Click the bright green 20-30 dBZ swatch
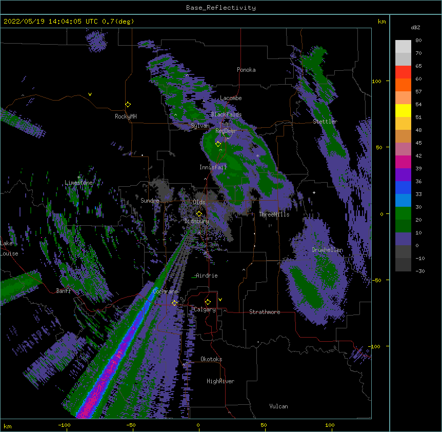This screenshot has height=432, width=442. tap(403, 213)
